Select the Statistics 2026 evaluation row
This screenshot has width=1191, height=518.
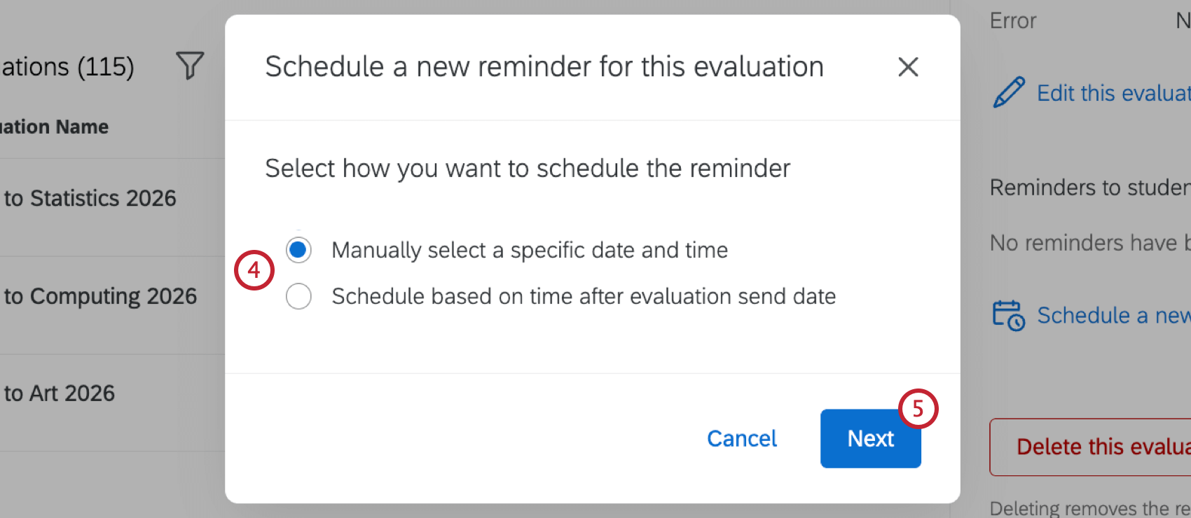pyautogui.click(x=91, y=199)
